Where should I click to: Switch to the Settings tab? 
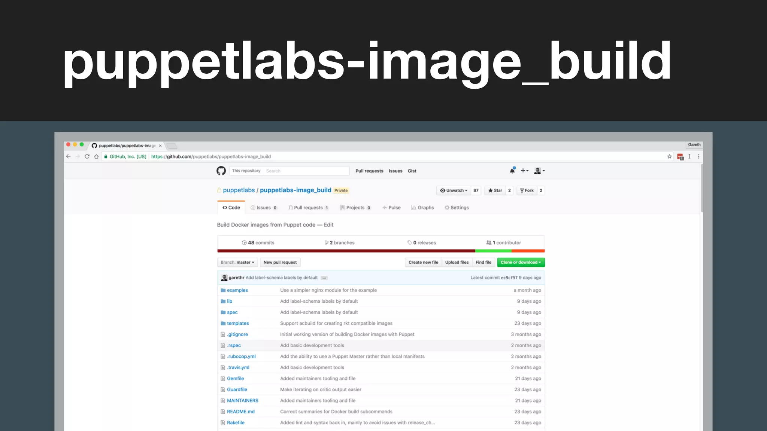coord(457,208)
